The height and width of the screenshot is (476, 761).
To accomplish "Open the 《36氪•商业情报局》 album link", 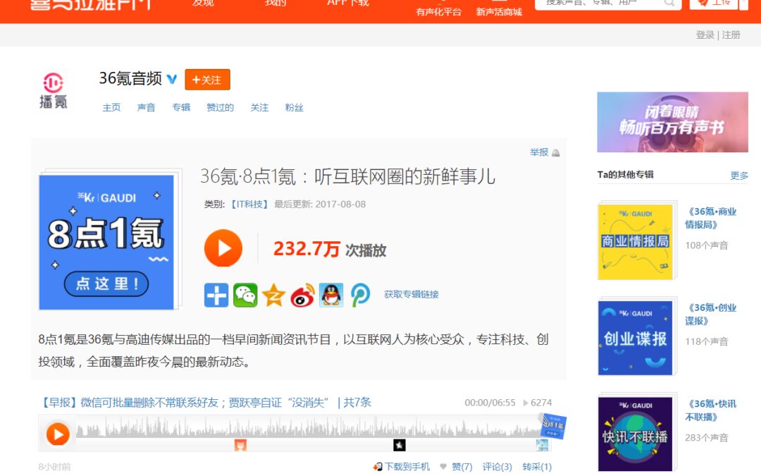I will (710, 218).
